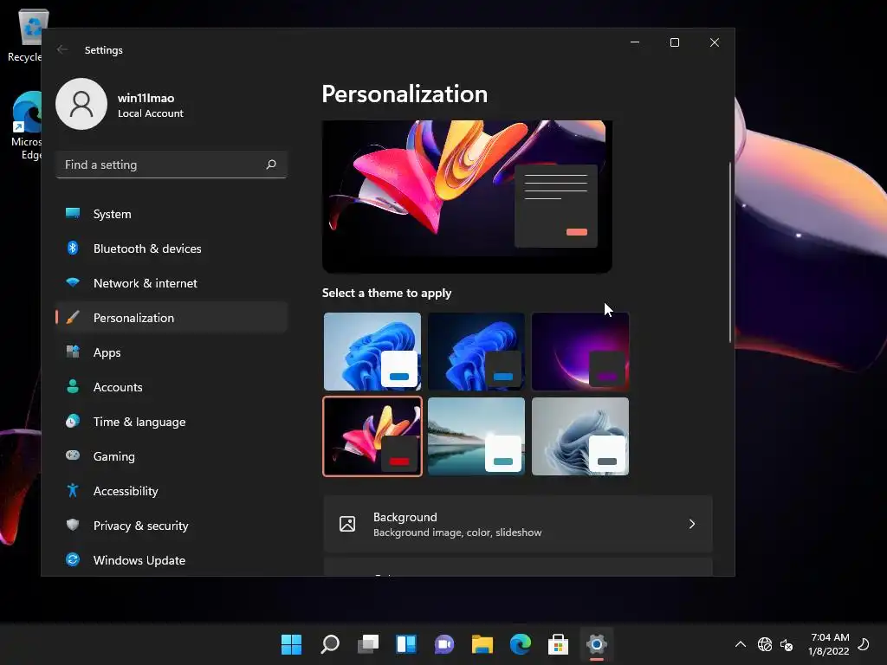Apply the gray Flow theme

[x=580, y=436]
